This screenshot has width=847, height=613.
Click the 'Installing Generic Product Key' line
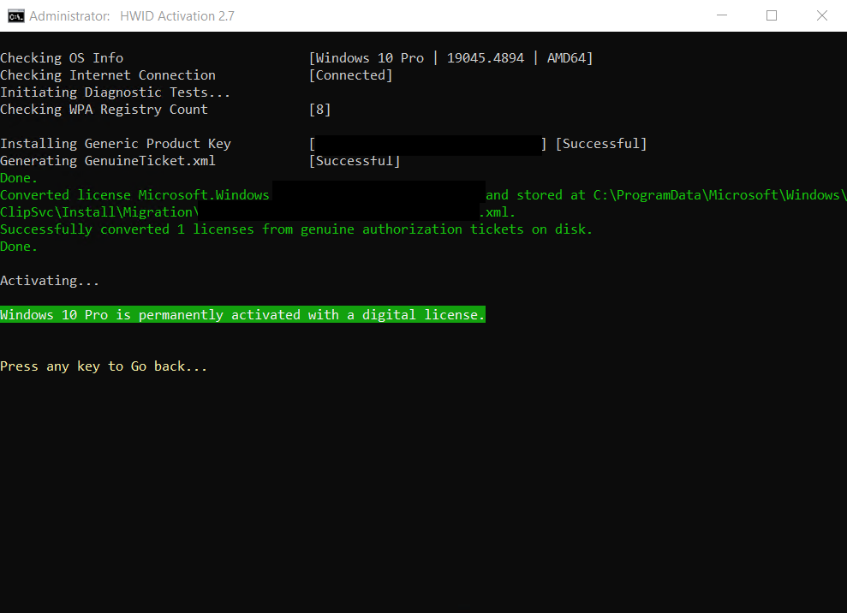[116, 144]
